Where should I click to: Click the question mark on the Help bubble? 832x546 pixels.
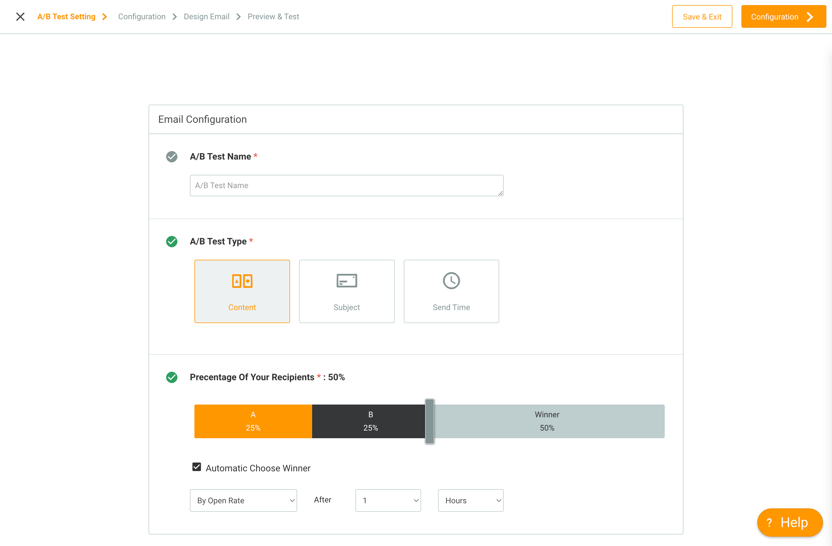tap(769, 522)
